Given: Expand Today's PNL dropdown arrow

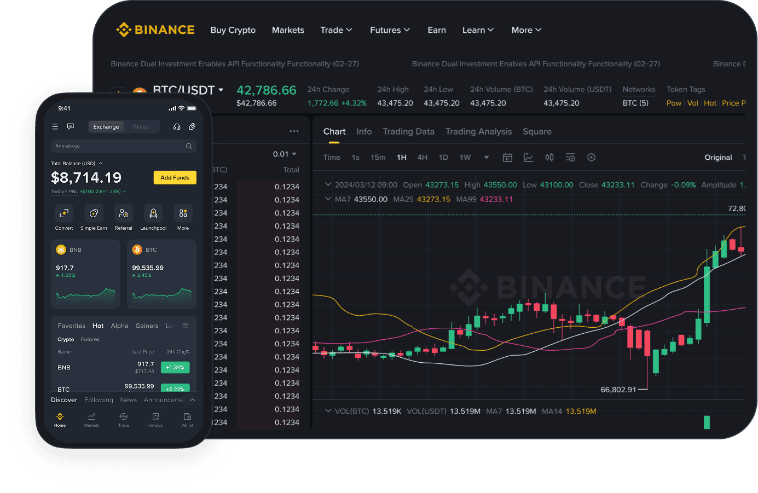Looking at the screenshot, I should (x=124, y=192).
